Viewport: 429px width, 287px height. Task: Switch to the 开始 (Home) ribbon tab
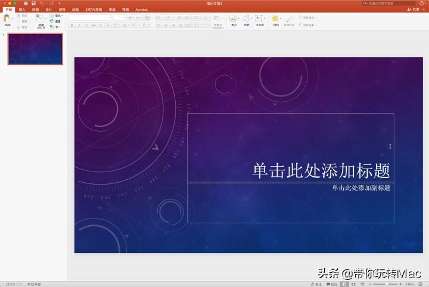(x=9, y=10)
